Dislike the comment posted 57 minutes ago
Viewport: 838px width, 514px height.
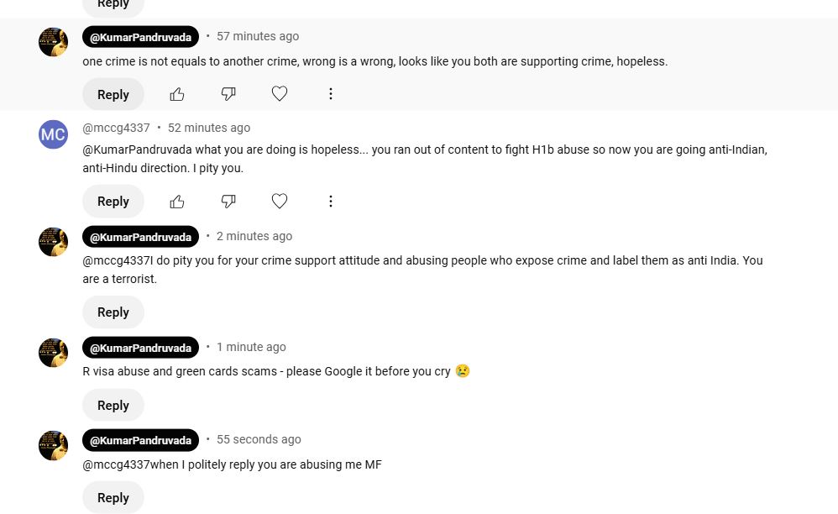point(228,94)
